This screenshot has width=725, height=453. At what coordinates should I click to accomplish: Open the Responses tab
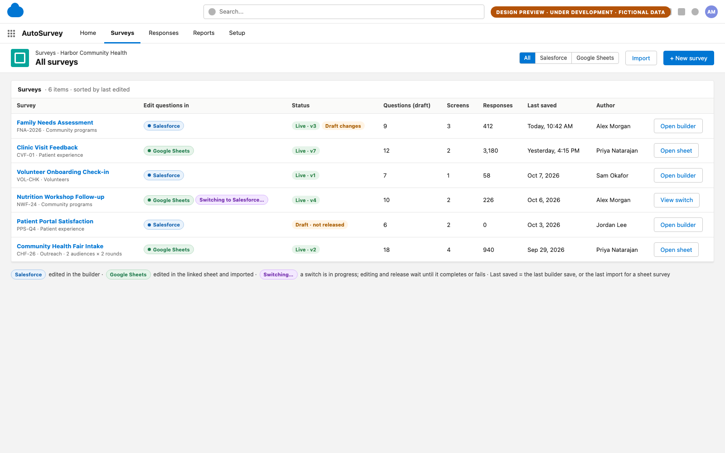[x=164, y=33]
